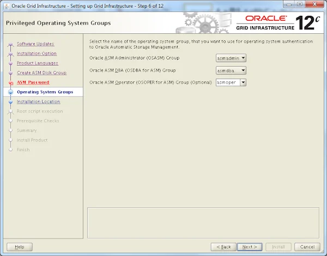Click the Create ASM Disk Group bullet
327x256 pixels.
click(x=11, y=73)
